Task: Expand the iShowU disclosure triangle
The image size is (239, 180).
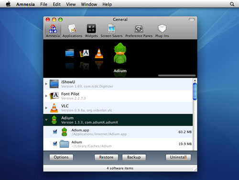Action: click(46, 84)
